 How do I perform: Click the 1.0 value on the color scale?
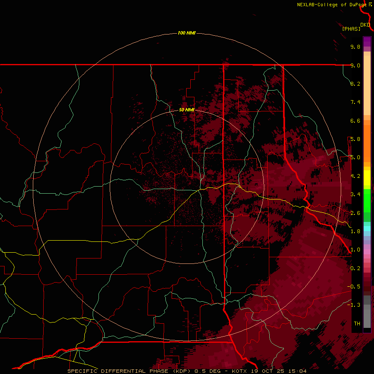click(x=355, y=250)
